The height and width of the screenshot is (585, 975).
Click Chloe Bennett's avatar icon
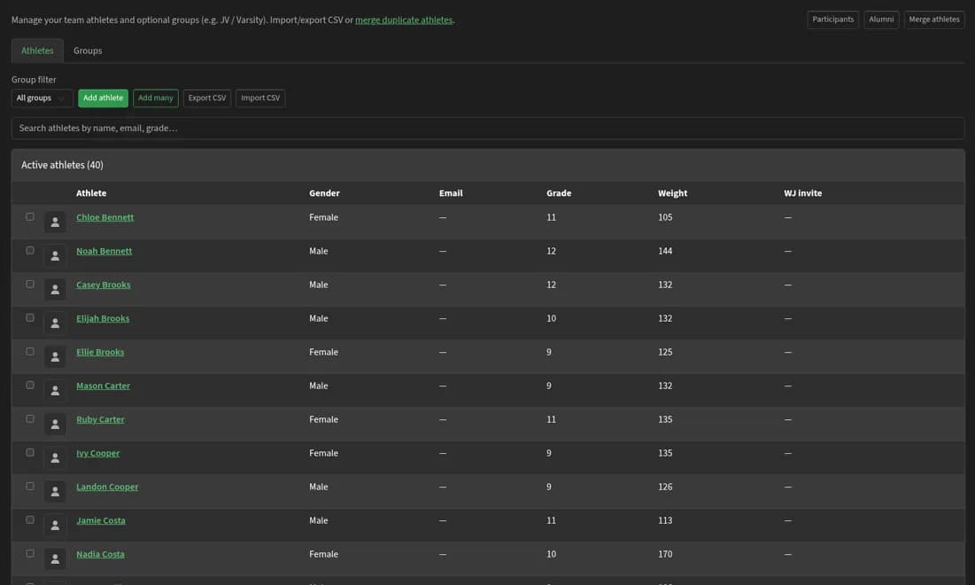pos(55,222)
